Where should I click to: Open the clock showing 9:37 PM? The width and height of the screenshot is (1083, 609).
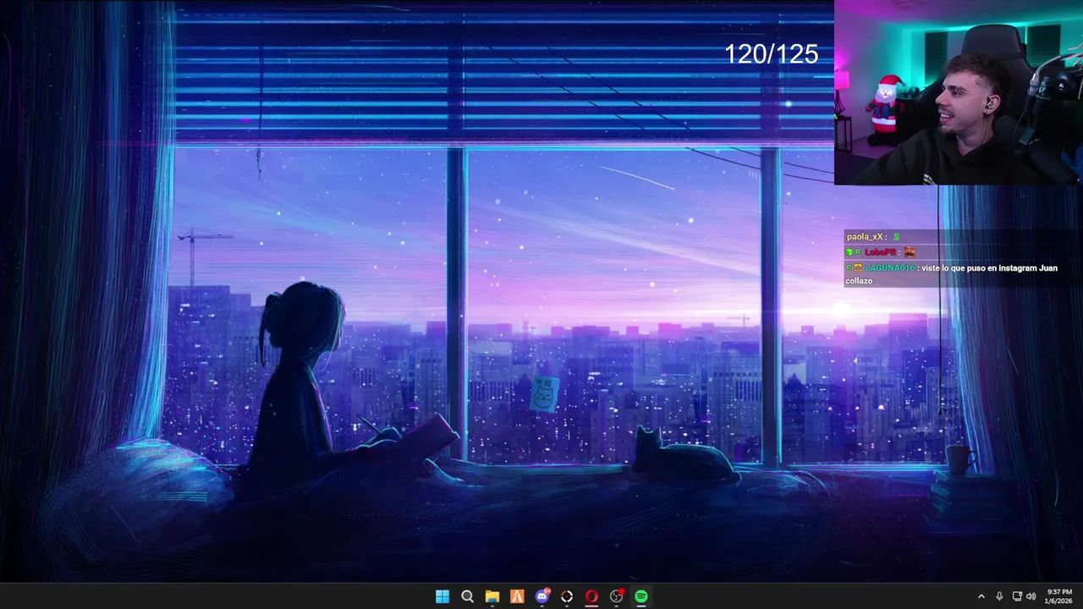tap(1059, 596)
